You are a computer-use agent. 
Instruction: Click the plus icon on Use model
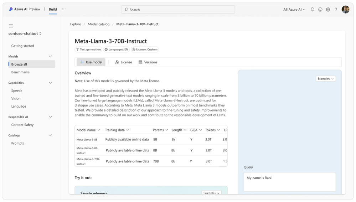click(82, 62)
